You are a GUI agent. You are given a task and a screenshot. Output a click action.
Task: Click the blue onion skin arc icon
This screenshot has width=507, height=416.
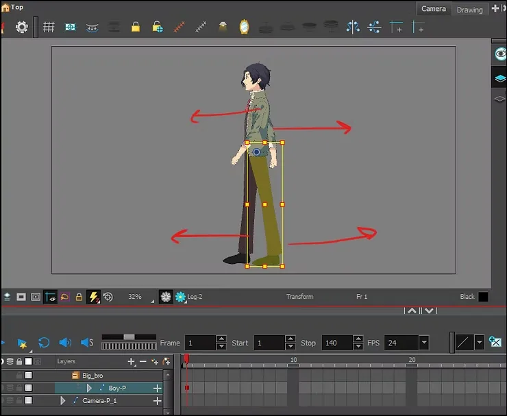click(92, 28)
